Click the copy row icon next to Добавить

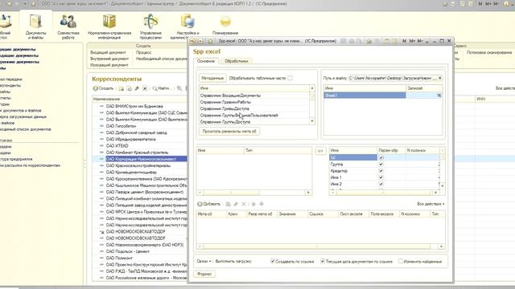click(x=228, y=204)
